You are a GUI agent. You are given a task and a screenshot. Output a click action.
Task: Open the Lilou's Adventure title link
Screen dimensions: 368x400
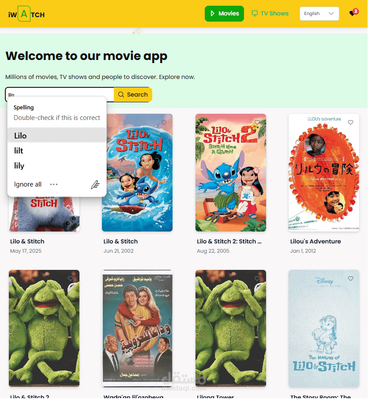(315, 242)
